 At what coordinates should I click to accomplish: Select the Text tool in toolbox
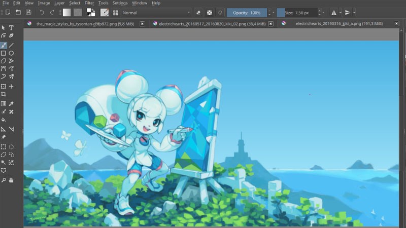pos(11,28)
